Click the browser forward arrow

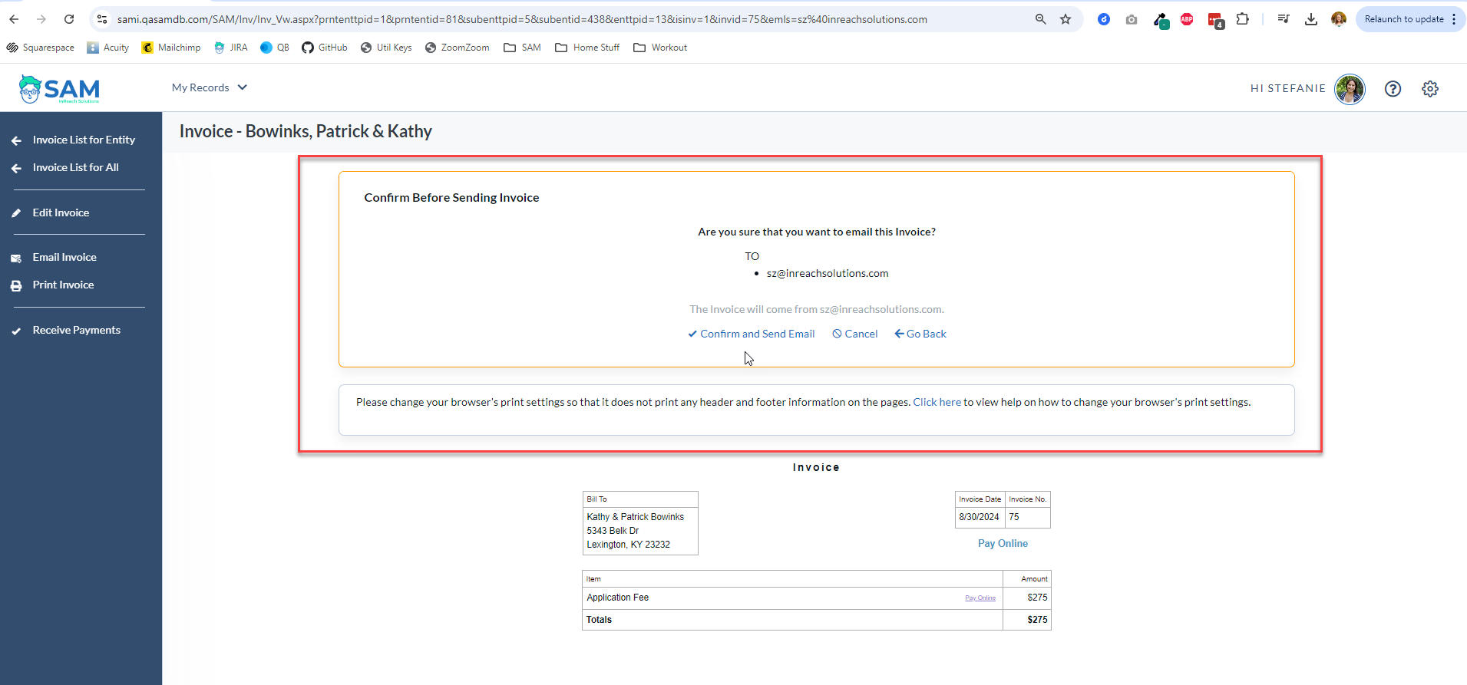(41, 19)
